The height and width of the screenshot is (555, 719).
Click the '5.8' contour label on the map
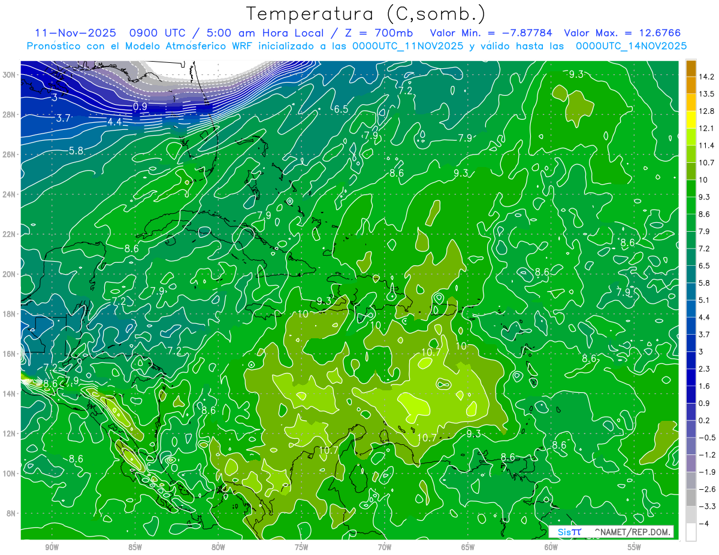76,151
